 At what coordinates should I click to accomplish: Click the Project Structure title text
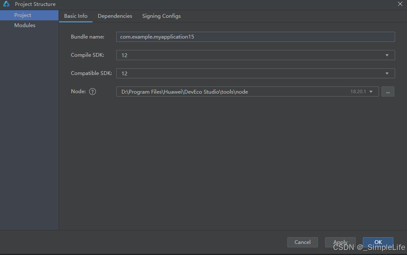[x=35, y=4]
